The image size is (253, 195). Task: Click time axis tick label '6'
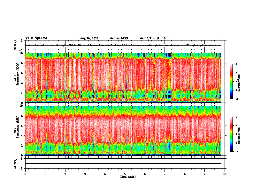tap(145, 174)
